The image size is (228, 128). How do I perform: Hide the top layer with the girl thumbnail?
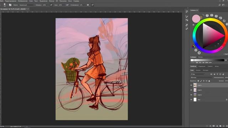click(x=191, y=85)
